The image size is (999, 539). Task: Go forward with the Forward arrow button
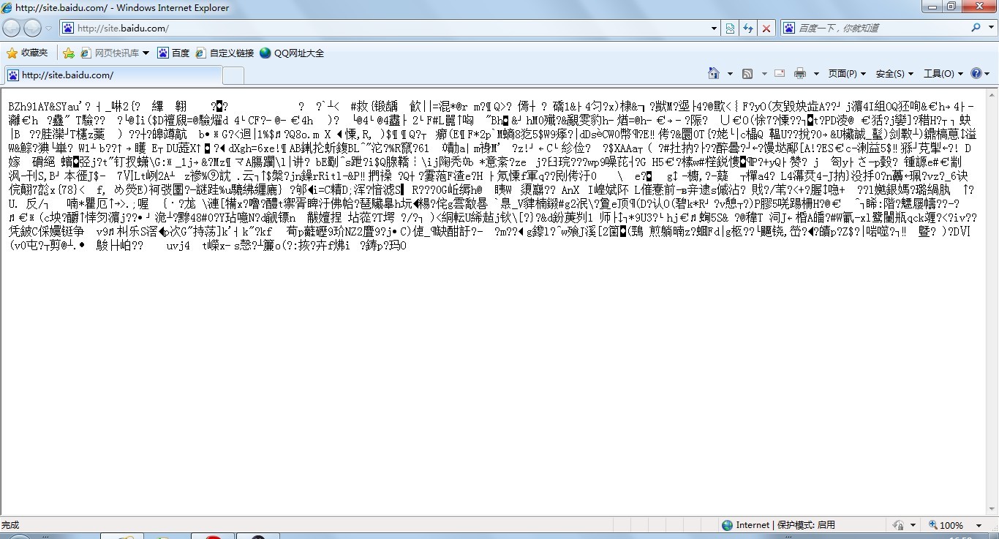point(32,28)
